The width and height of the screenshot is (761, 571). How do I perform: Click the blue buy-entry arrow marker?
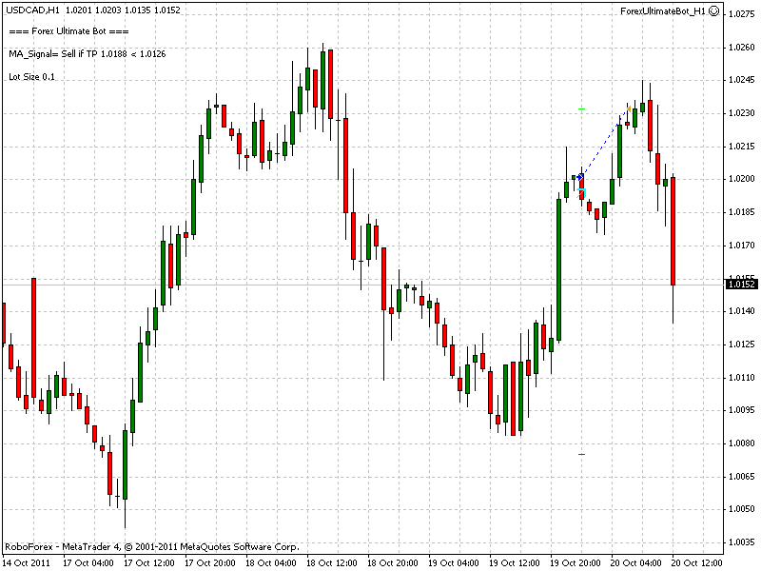[579, 178]
